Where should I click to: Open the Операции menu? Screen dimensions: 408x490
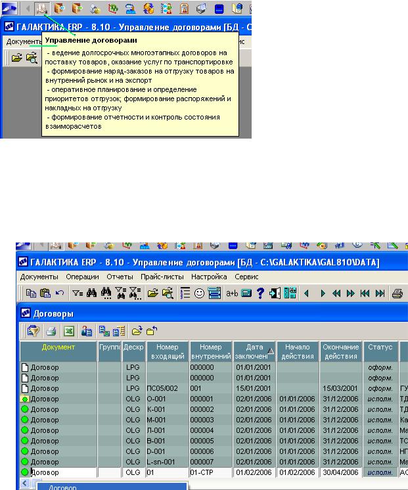82,277
